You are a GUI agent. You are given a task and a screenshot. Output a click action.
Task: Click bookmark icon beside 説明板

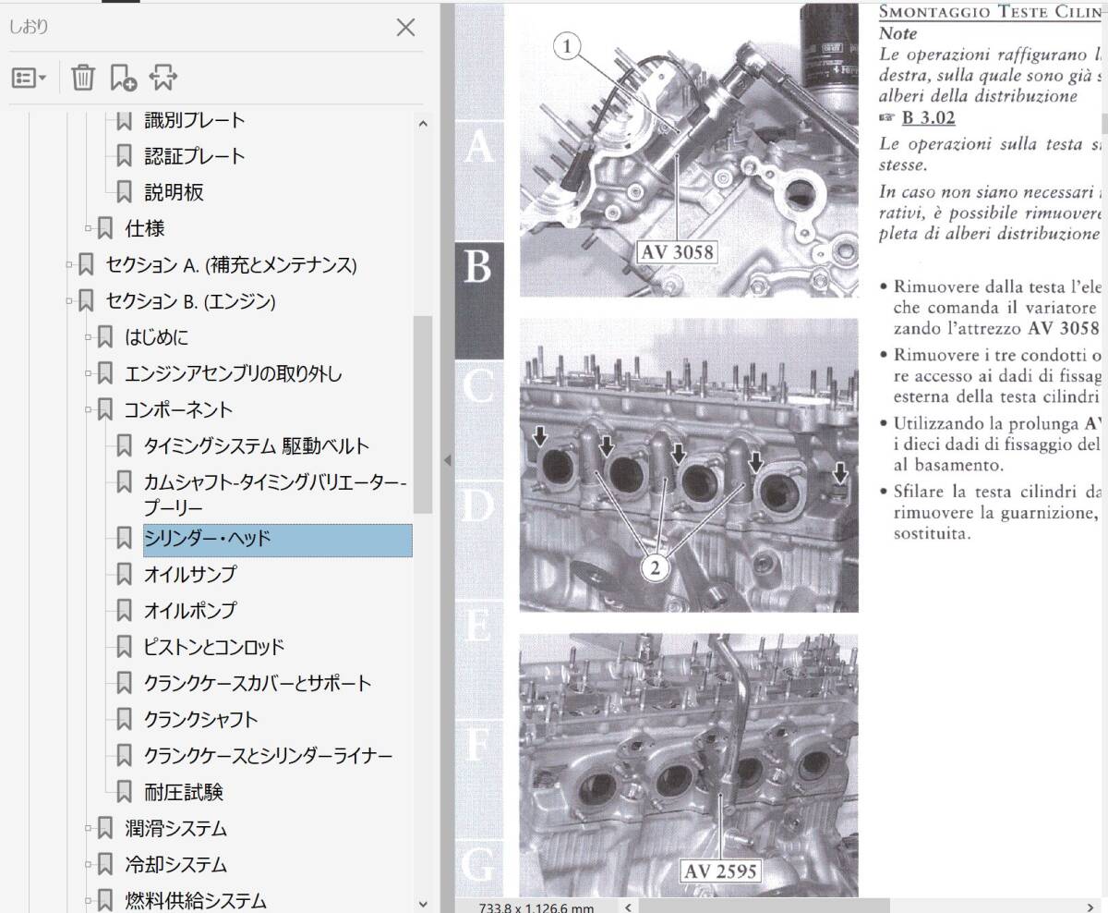tap(124, 192)
